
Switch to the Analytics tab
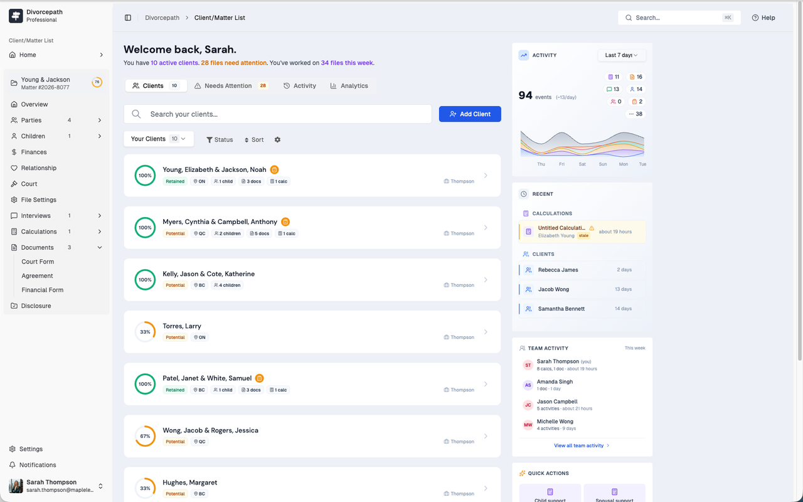pyautogui.click(x=349, y=86)
